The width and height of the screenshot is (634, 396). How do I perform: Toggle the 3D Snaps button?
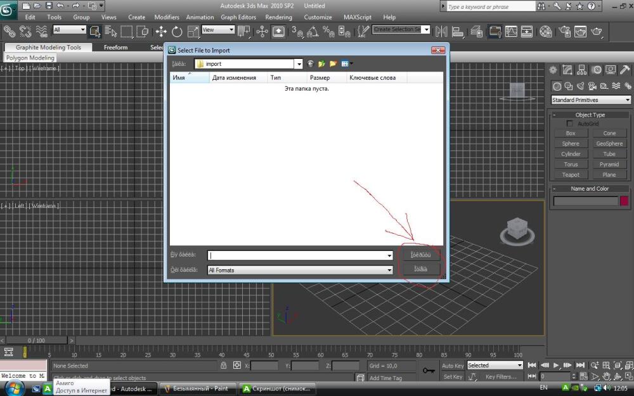coord(297,31)
